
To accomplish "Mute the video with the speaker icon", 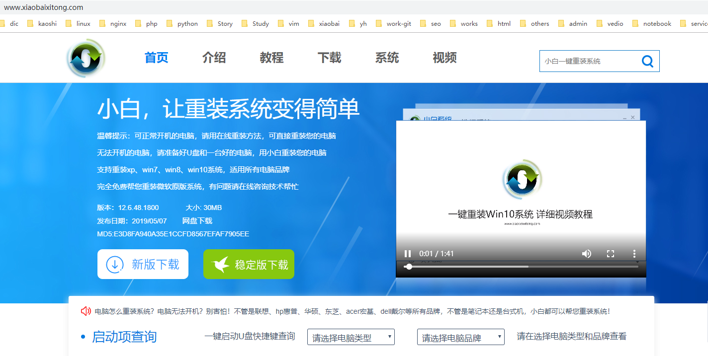I will coord(586,253).
